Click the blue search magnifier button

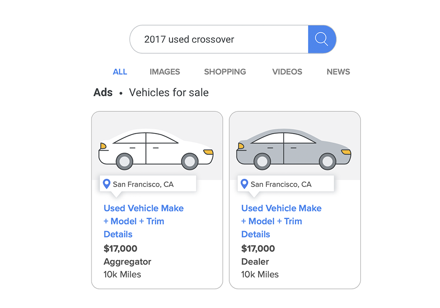[x=322, y=39]
